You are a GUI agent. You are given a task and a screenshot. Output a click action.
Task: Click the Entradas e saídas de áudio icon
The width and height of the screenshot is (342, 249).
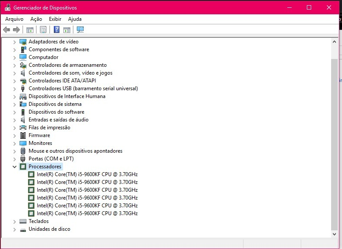pyautogui.click(x=23, y=120)
